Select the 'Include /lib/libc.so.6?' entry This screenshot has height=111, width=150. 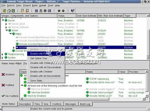[100, 96]
